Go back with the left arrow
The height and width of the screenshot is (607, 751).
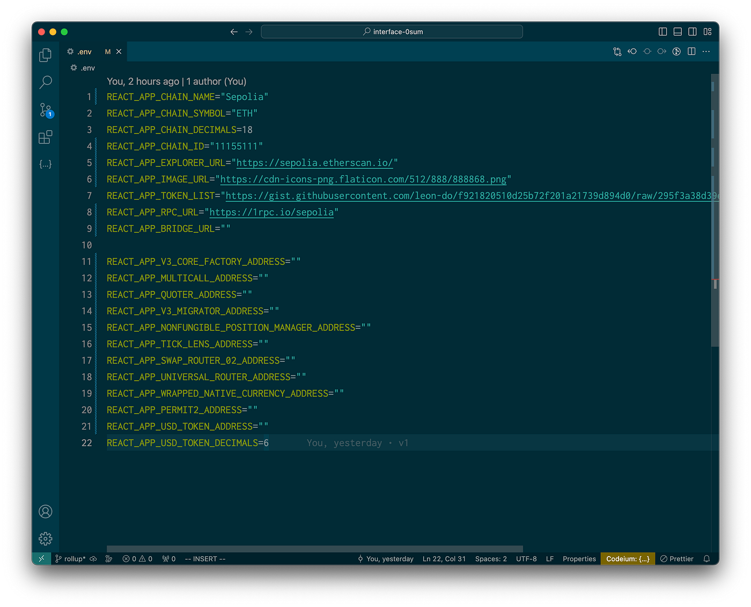point(234,32)
